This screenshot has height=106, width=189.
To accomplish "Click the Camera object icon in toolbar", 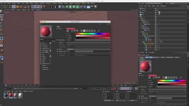I will (92, 7).
